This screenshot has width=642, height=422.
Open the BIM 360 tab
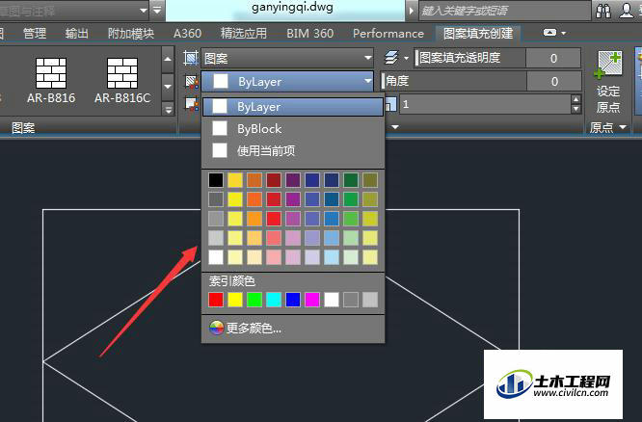[x=310, y=33]
